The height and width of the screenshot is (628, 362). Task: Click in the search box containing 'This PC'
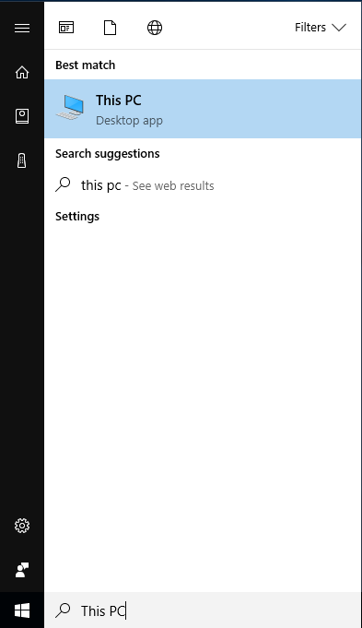click(203, 610)
